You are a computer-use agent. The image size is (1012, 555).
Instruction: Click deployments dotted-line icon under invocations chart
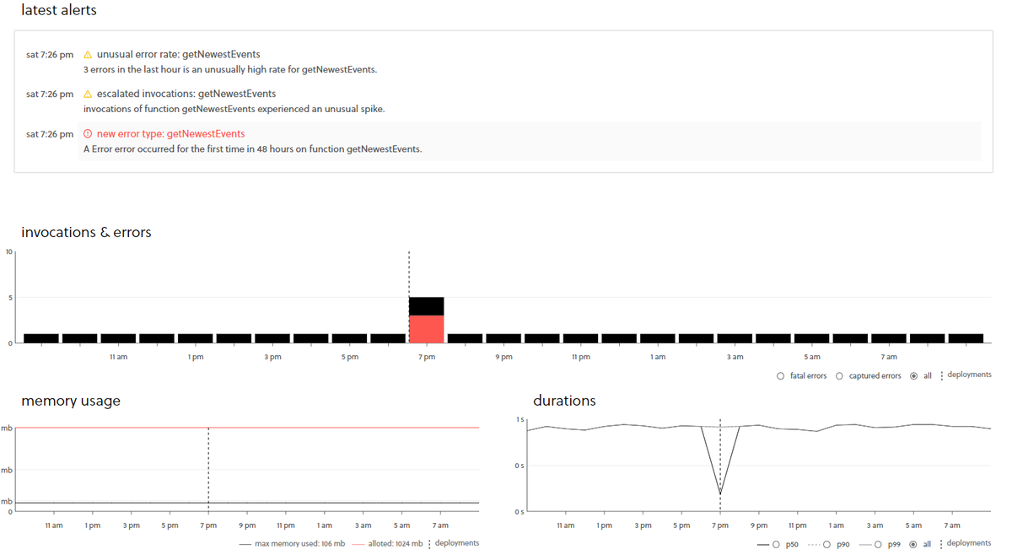point(942,375)
